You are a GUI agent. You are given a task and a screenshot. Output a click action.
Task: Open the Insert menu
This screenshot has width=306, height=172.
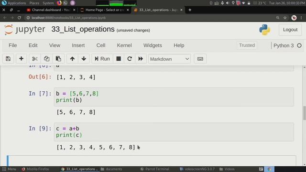pyautogui.click(x=78, y=45)
